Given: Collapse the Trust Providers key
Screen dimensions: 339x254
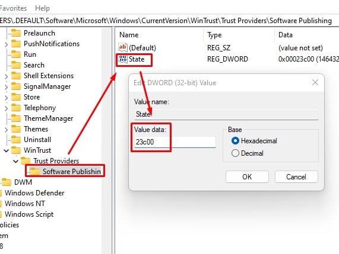Looking at the screenshot, I should 16,161.
